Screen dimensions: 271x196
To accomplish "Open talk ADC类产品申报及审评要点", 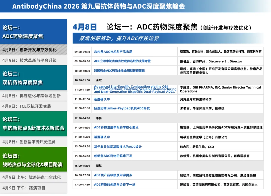I will tap(113, 175).
